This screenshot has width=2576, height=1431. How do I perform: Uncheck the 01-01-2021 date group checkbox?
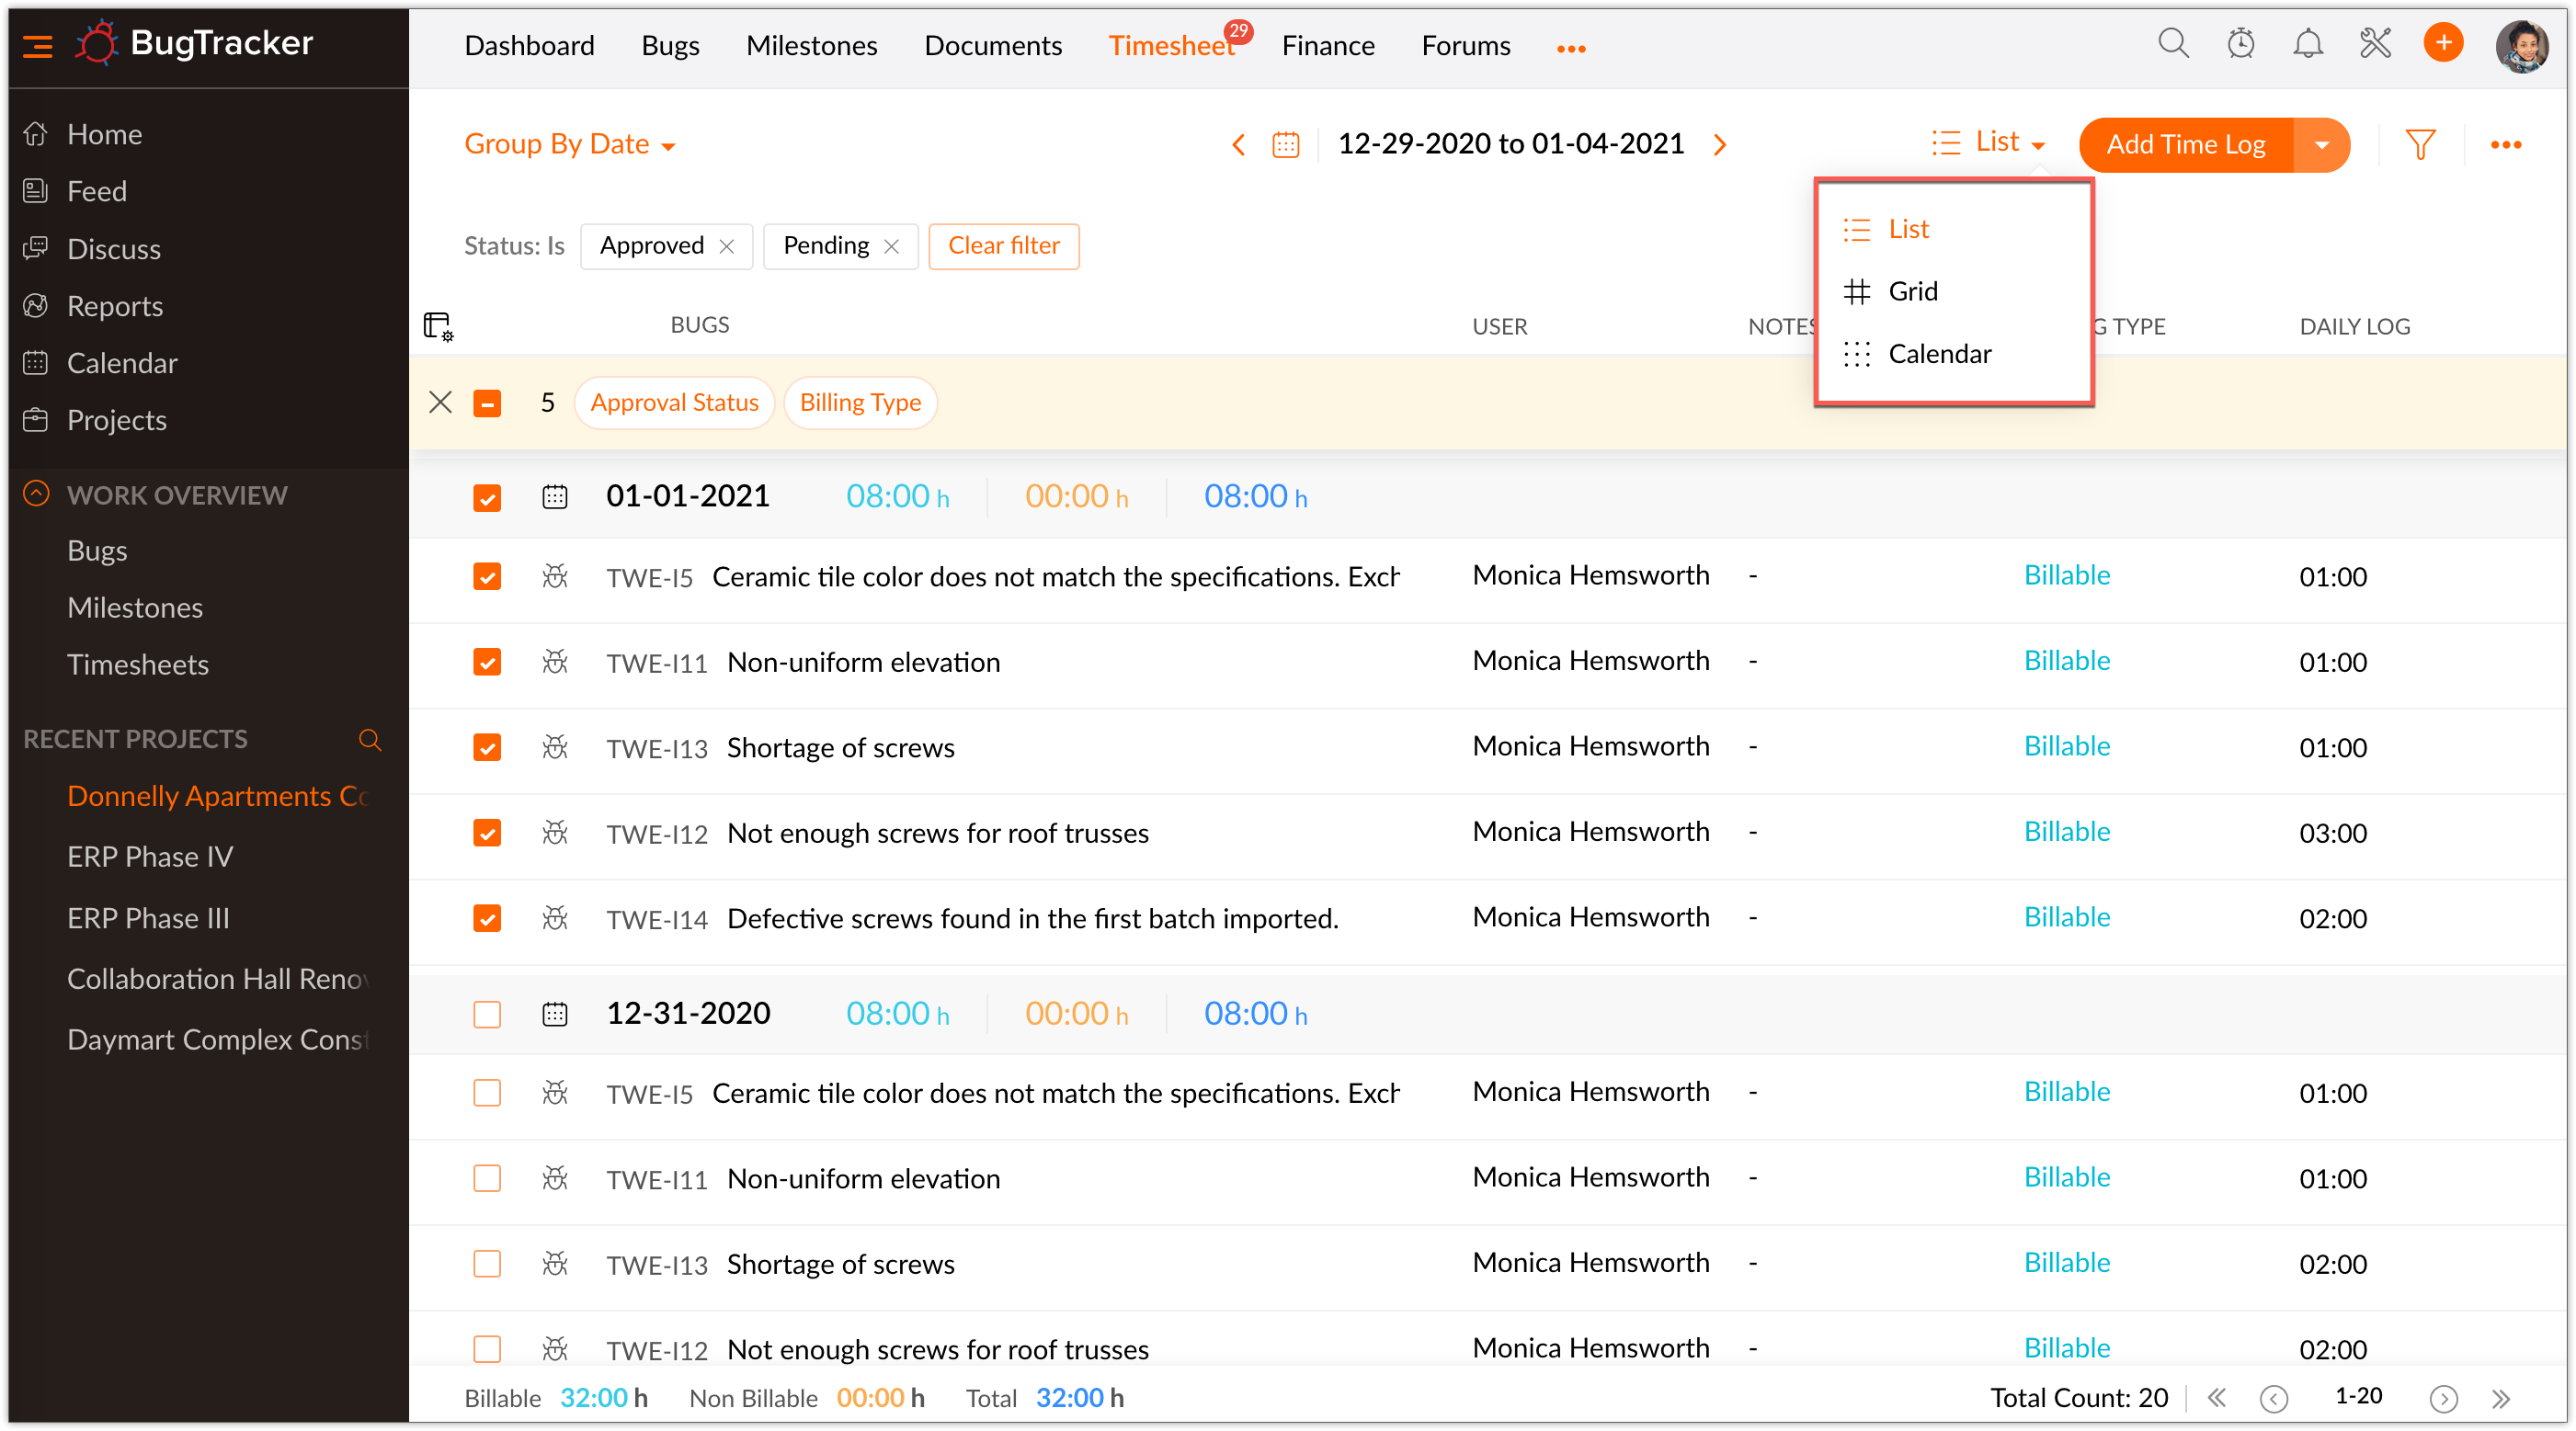click(x=487, y=497)
